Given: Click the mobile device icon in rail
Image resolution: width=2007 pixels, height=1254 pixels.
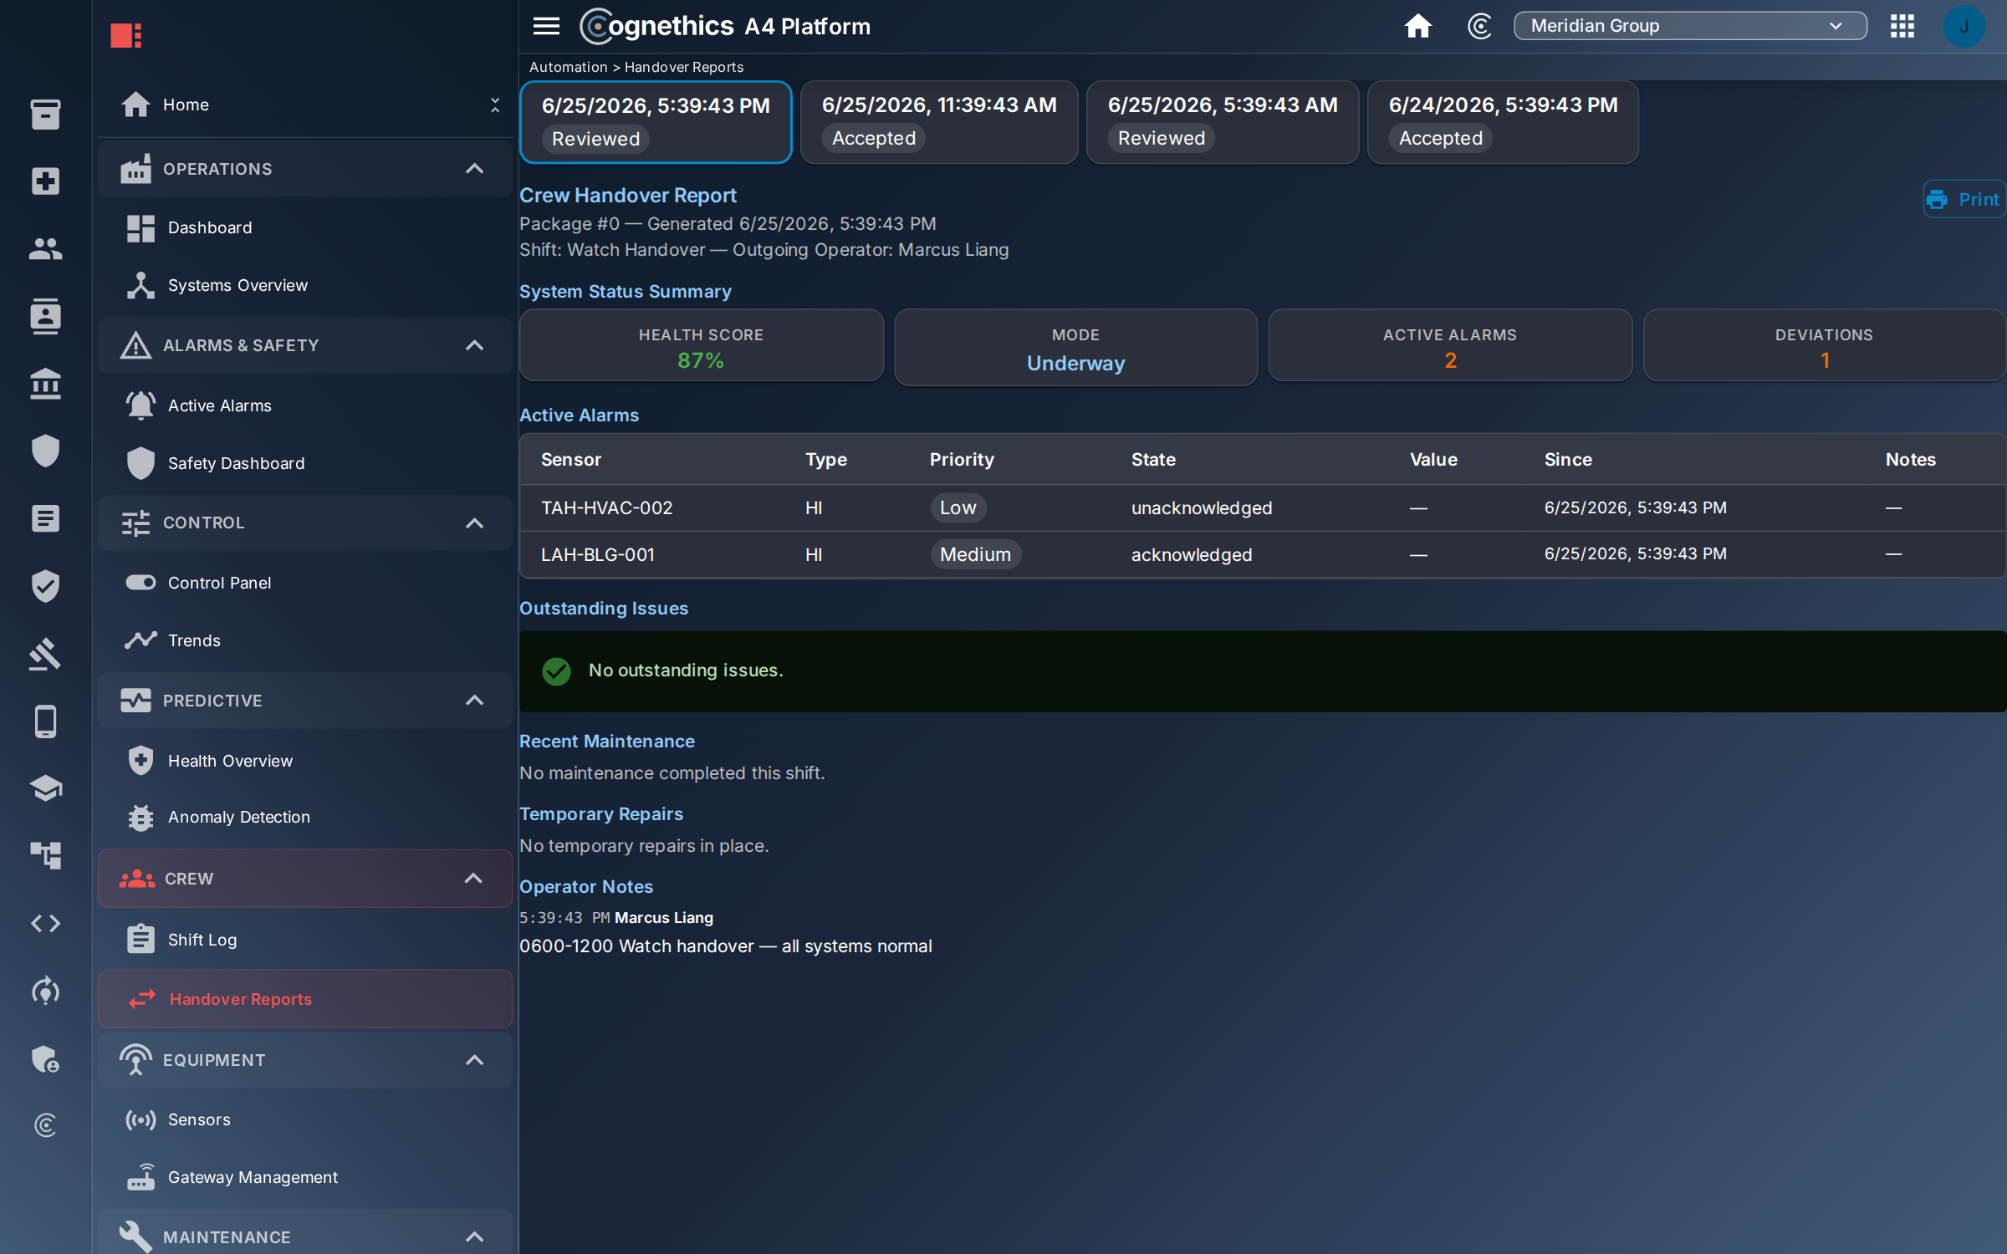Looking at the screenshot, I should coord(45,721).
